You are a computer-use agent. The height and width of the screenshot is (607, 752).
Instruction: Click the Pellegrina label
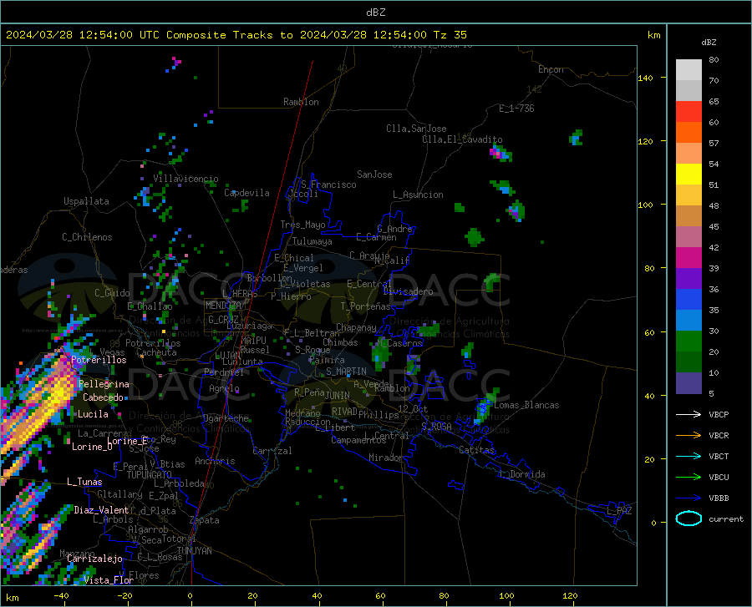click(x=104, y=384)
